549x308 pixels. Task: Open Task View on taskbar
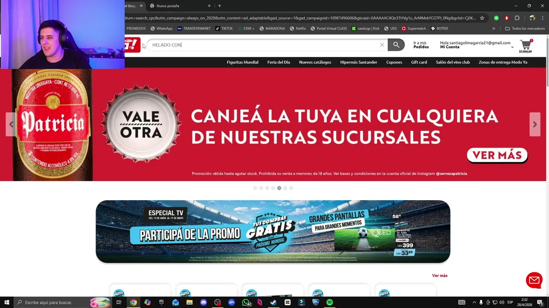[119, 302]
